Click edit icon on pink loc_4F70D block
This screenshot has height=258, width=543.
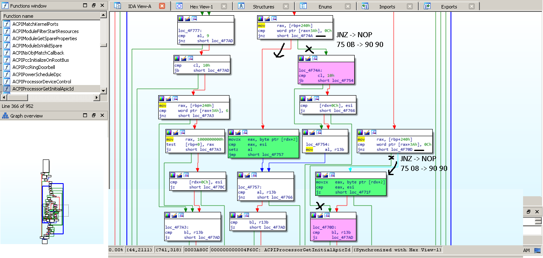(320, 215)
